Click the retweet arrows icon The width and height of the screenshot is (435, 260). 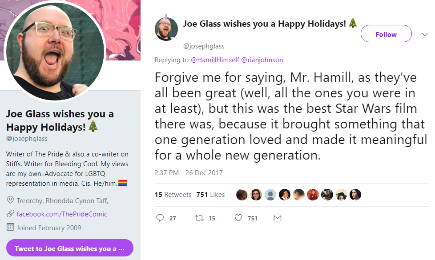(199, 218)
